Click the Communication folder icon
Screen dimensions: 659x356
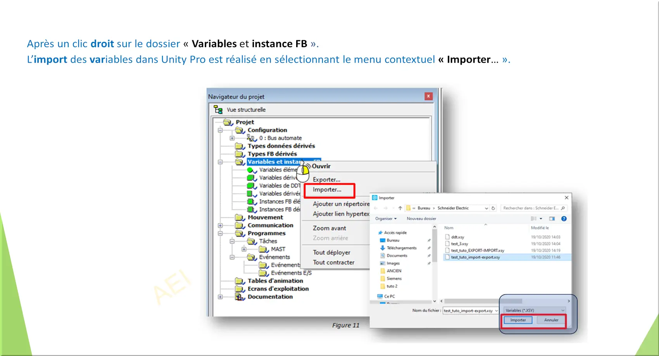tap(240, 226)
